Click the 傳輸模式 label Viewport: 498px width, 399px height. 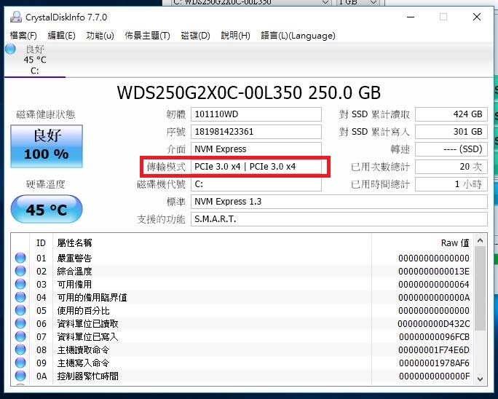pos(166,167)
